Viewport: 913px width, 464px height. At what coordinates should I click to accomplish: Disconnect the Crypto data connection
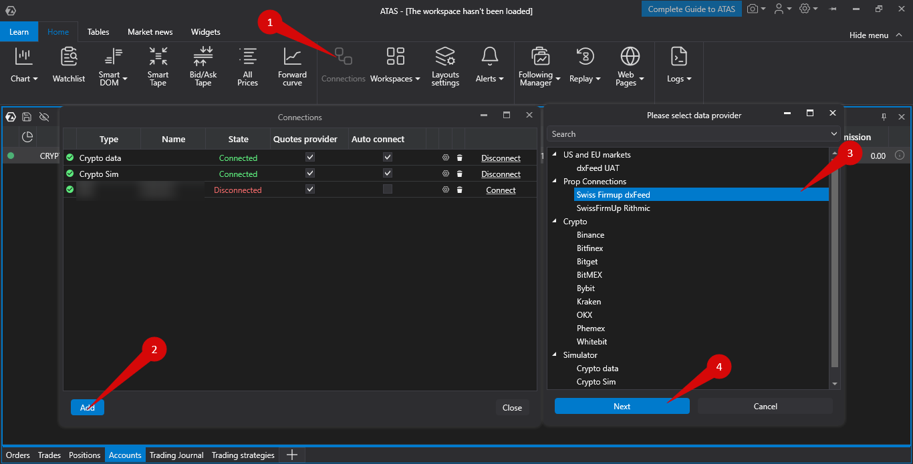[x=501, y=158]
